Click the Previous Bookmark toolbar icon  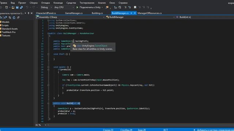[x=139, y=7]
